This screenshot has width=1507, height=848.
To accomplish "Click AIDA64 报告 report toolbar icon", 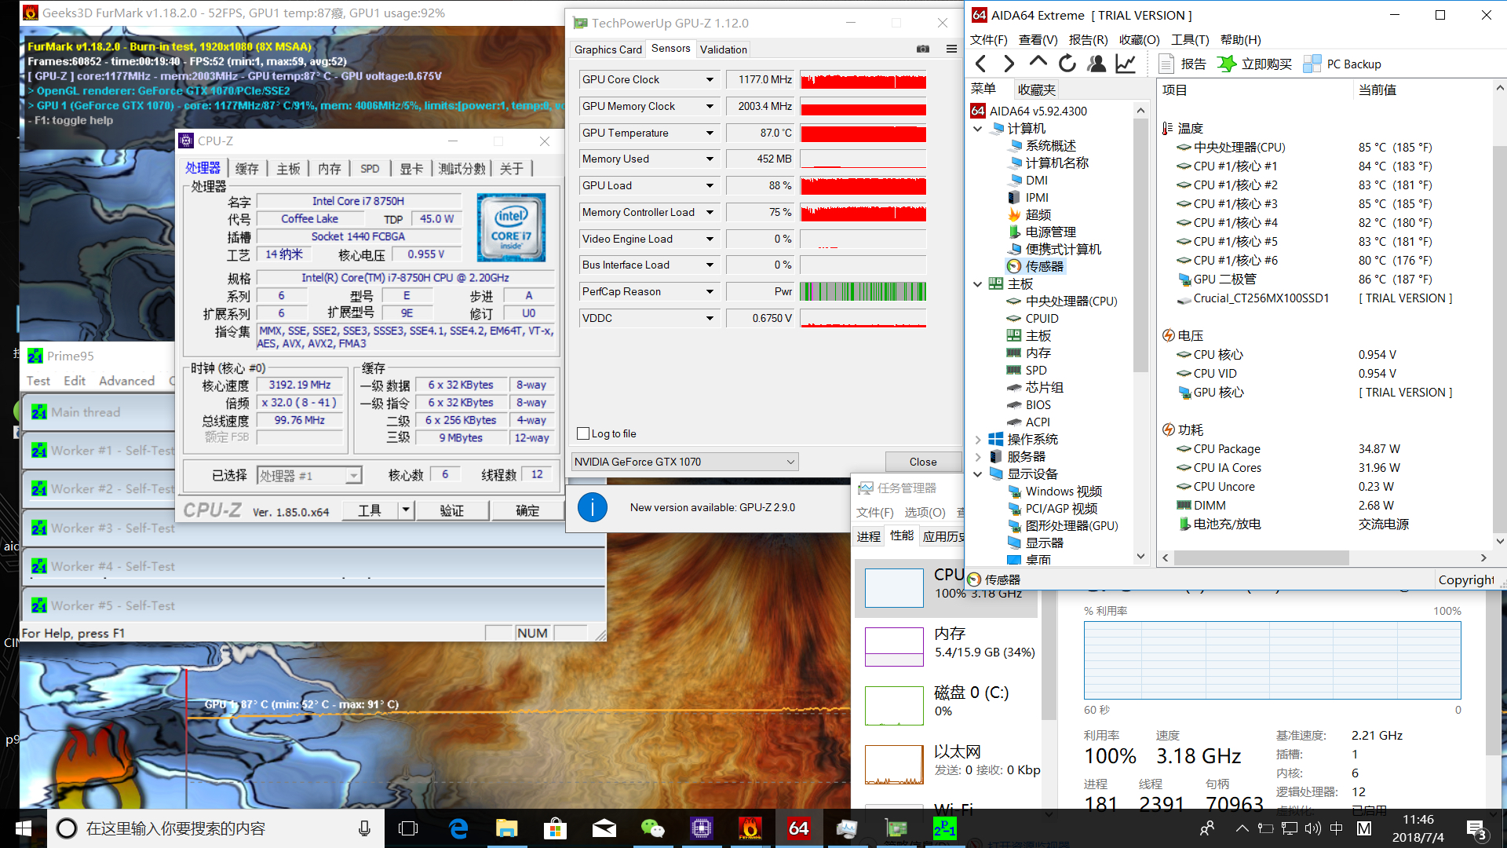I will pos(1182,64).
